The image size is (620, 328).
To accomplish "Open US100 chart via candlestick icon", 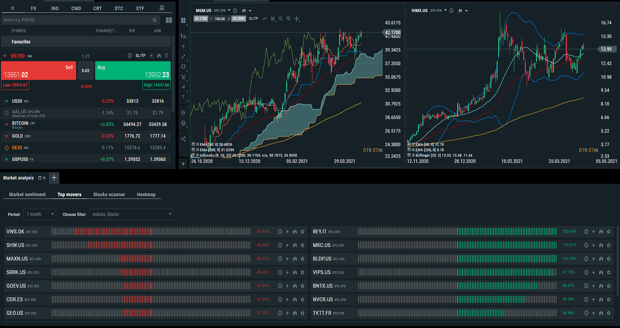I will [159, 56].
